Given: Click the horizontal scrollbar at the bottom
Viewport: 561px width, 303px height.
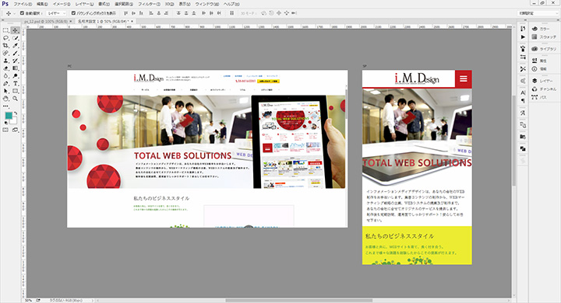Looking at the screenshot, I should tap(298, 301).
